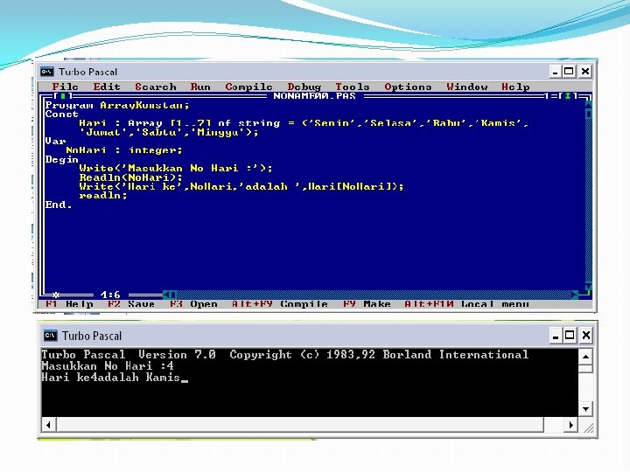The height and width of the screenshot is (472, 630).
Task: Click the editor window number 1 indicator
Action: tap(546, 96)
